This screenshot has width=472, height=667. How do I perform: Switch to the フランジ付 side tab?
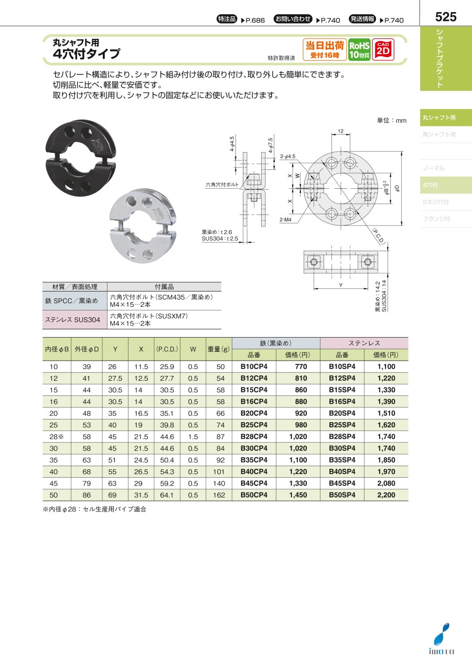[446, 219]
